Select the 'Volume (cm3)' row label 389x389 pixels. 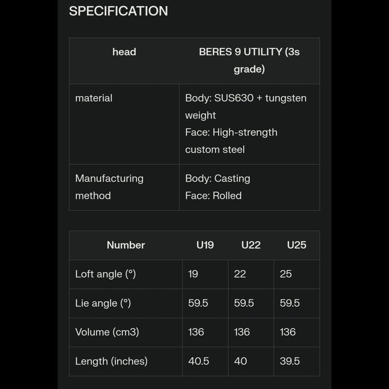pos(107,332)
